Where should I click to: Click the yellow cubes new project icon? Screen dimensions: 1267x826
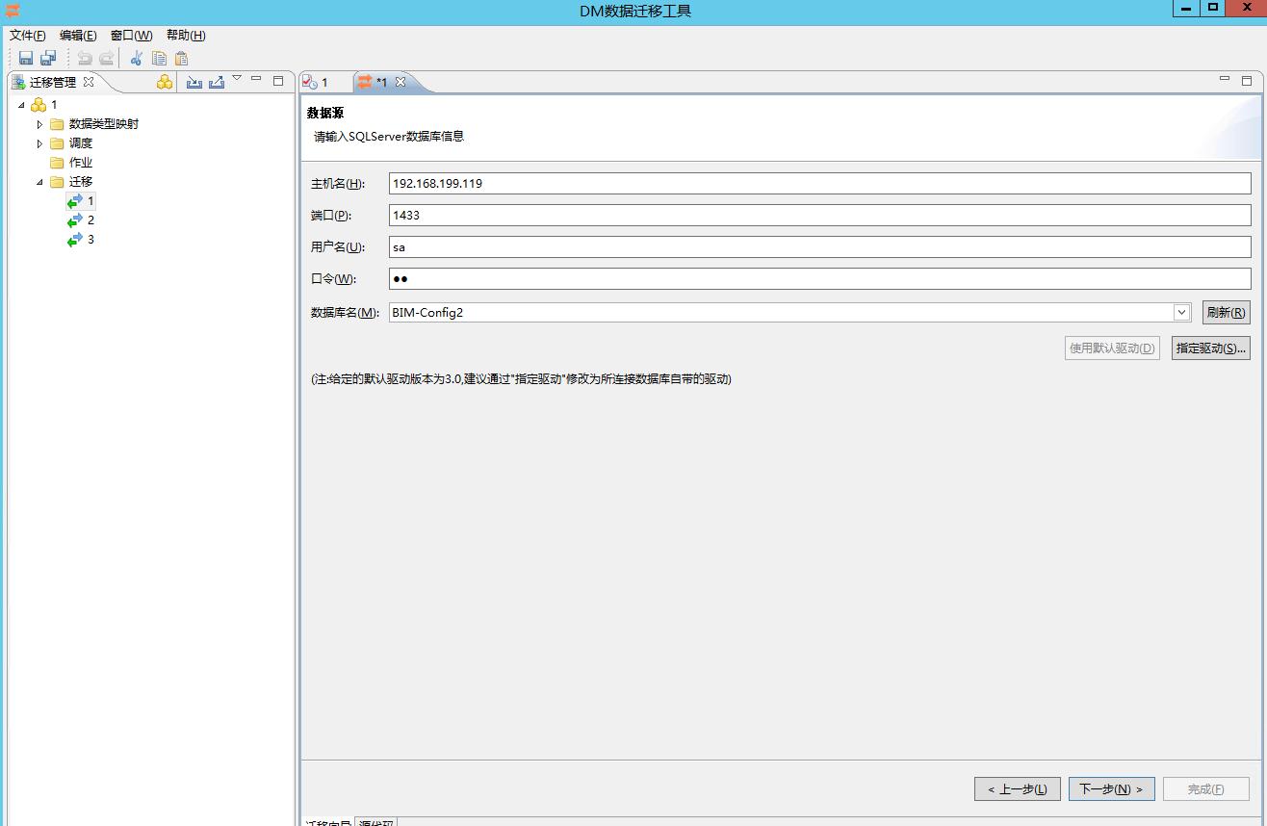click(165, 82)
